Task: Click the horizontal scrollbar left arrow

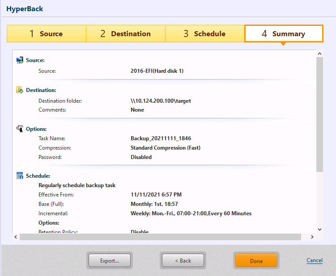Action: pos(16,237)
